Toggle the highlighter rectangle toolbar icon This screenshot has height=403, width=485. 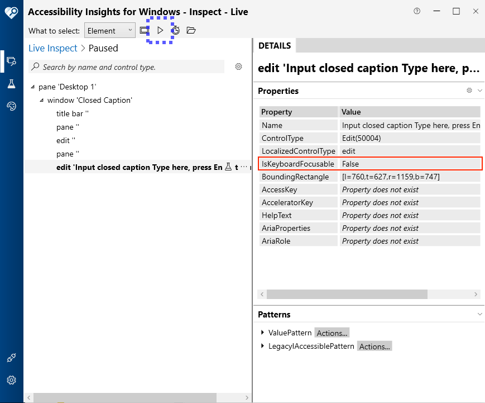pyautogui.click(x=145, y=30)
